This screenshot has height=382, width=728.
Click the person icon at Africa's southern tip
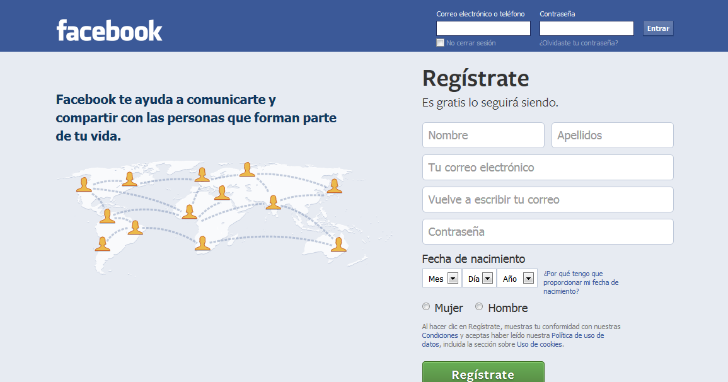[x=202, y=243]
